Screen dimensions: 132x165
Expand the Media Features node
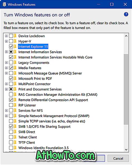6,68
